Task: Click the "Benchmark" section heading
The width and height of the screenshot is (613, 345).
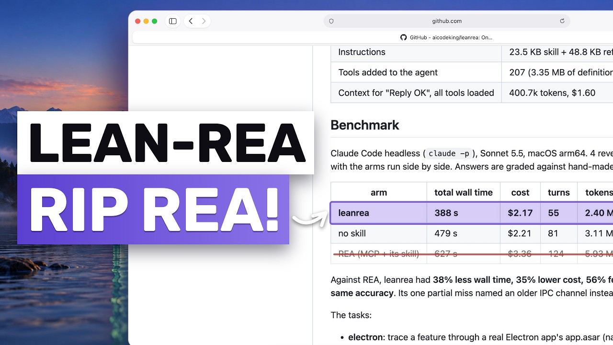Action: pos(365,125)
